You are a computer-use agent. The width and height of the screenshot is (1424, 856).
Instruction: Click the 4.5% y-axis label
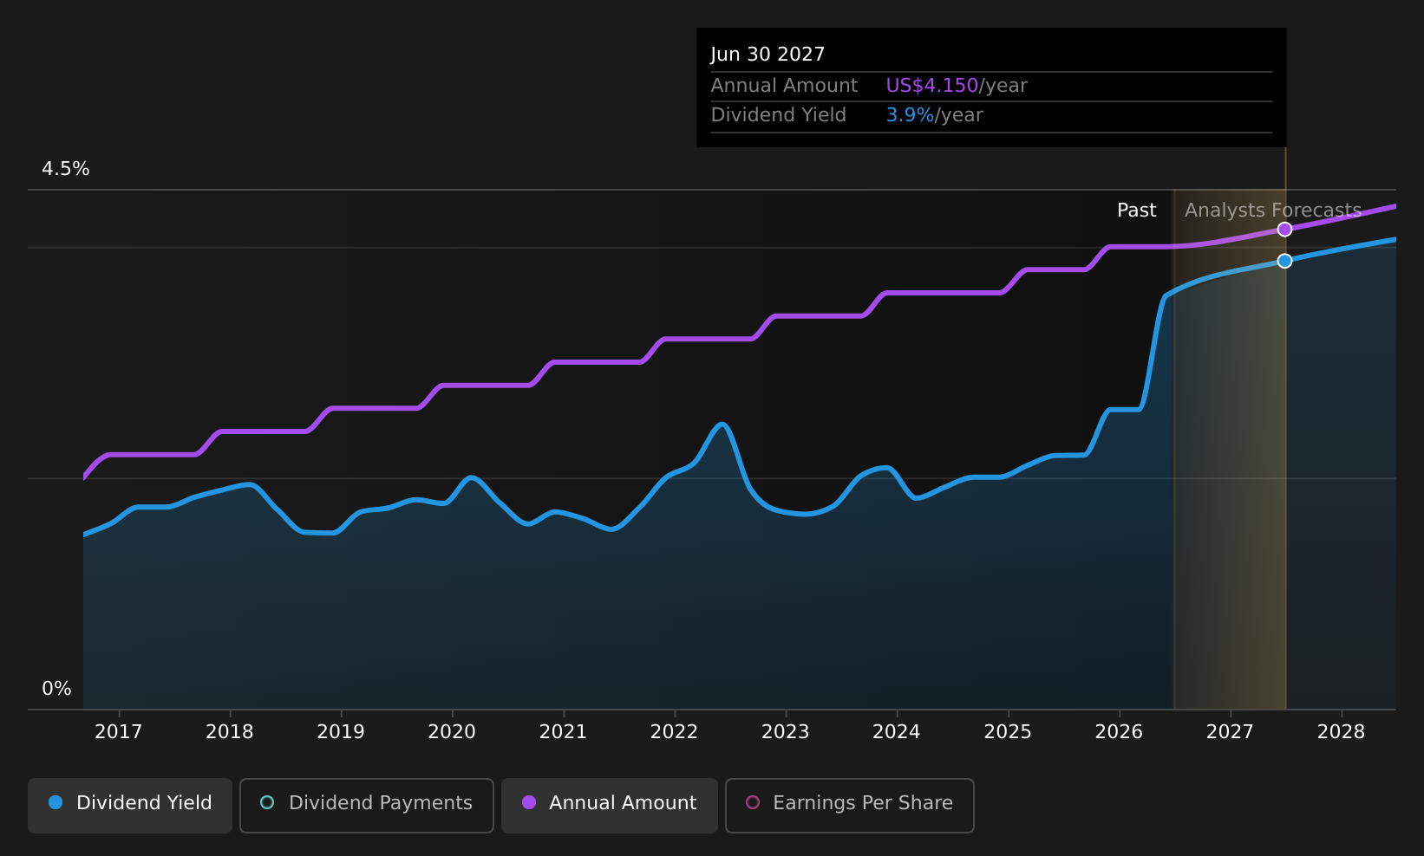[x=66, y=169]
